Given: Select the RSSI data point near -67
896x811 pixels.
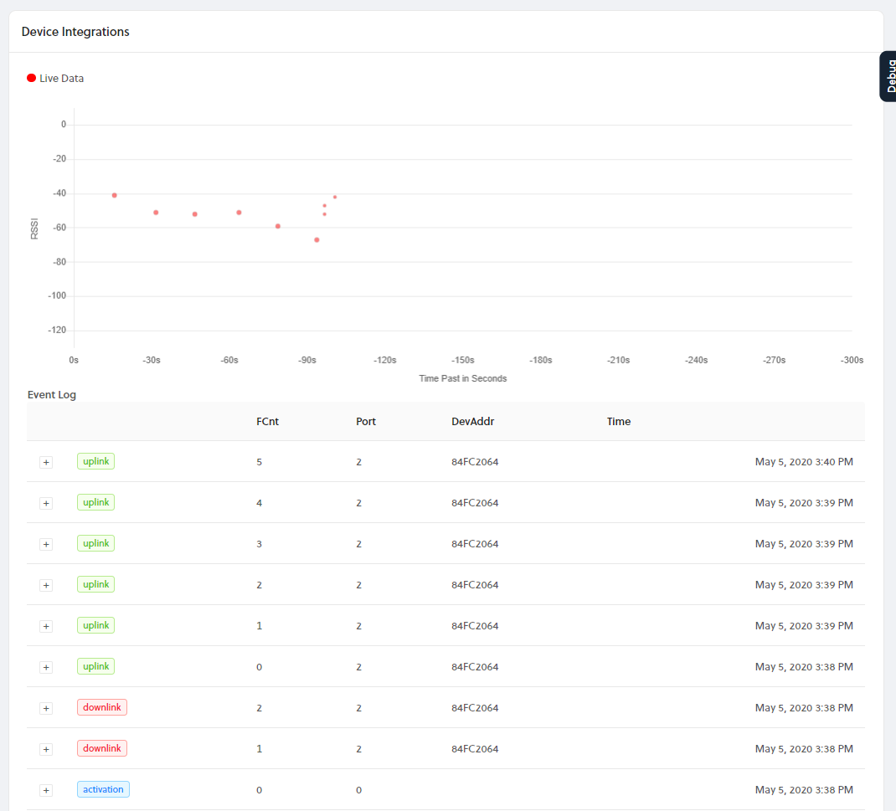Looking at the screenshot, I should [x=317, y=240].
